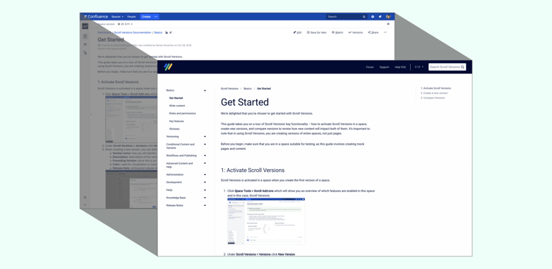Click the page restrictions lock icon

tap(167, 32)
